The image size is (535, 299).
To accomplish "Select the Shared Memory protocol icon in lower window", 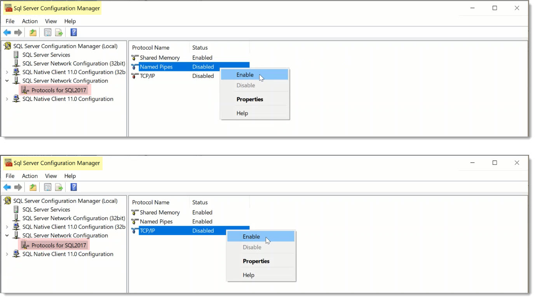I will [x=135, y=213].
